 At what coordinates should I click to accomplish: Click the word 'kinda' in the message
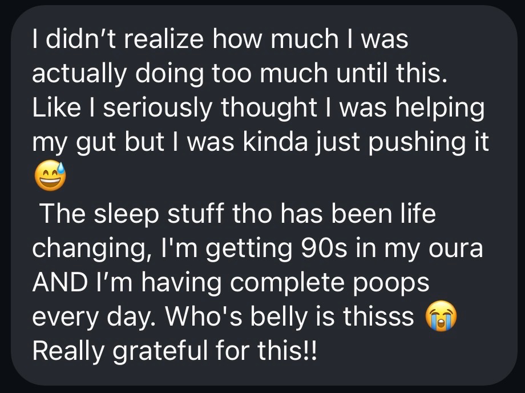[x=275, y=142]
